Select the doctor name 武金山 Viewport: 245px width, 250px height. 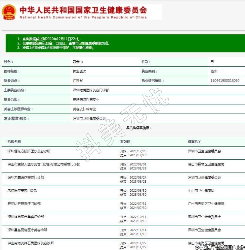(78, 62)
